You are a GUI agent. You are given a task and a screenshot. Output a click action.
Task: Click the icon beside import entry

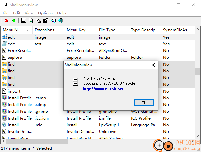pos(4,91)
